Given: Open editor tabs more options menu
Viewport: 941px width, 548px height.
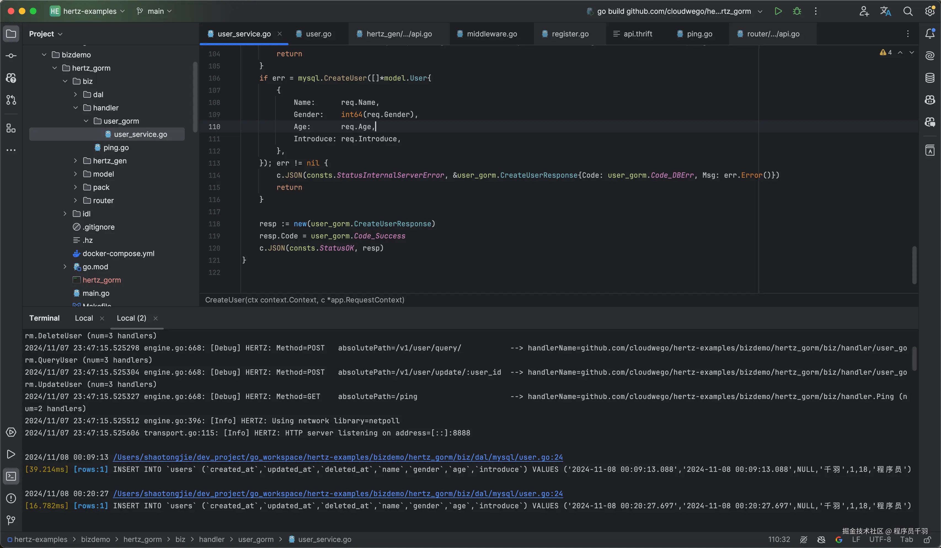Looking at the screenshot, I should tap(908, 34).
